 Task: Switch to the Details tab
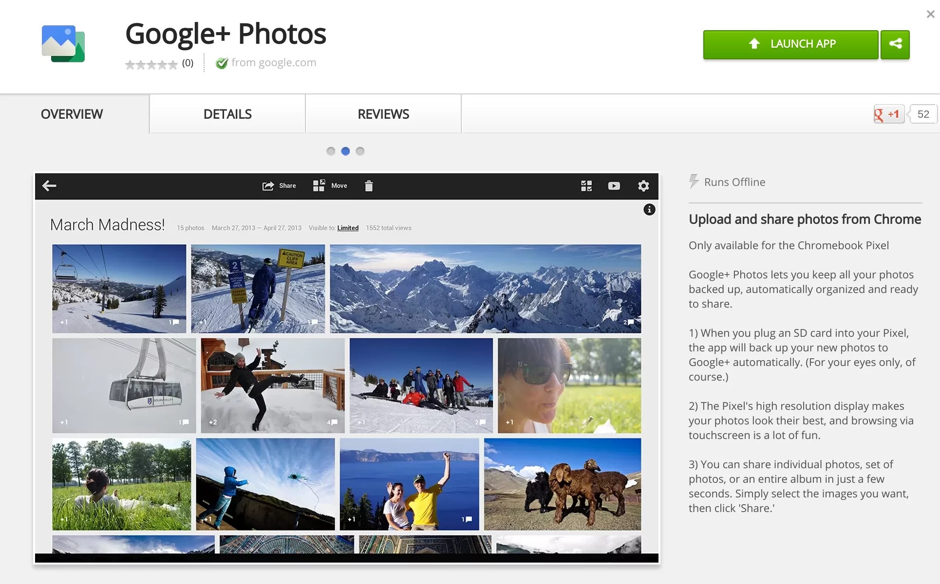[x=227, y=114]
